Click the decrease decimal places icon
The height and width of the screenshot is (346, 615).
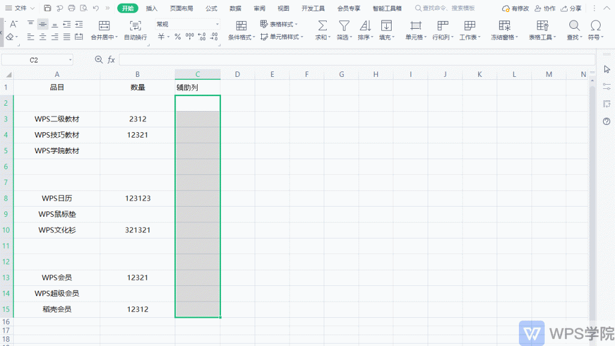click(214, 37)
